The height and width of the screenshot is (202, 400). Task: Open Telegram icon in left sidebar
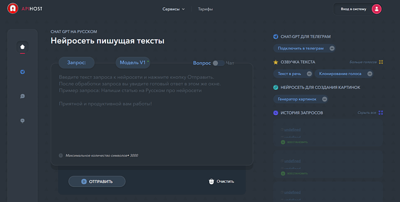[x=22, y=72]
